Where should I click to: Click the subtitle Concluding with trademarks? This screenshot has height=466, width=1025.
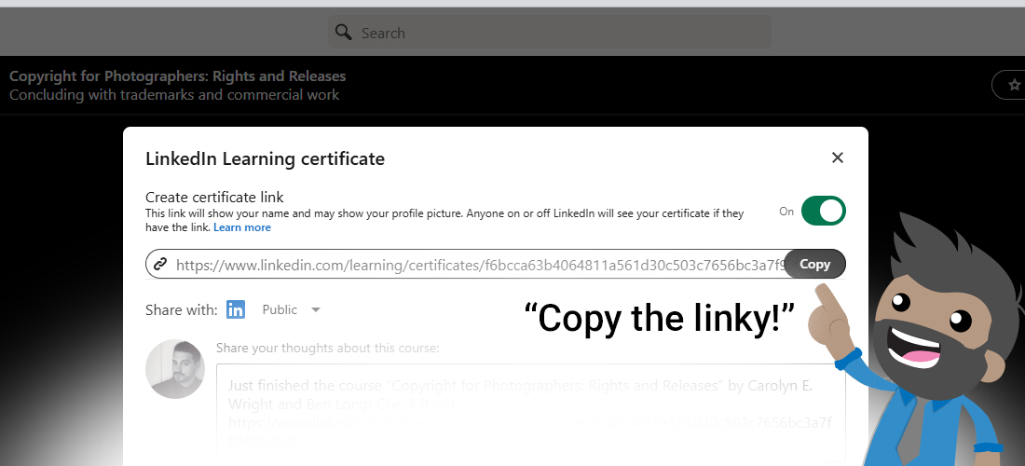(174, 95)
